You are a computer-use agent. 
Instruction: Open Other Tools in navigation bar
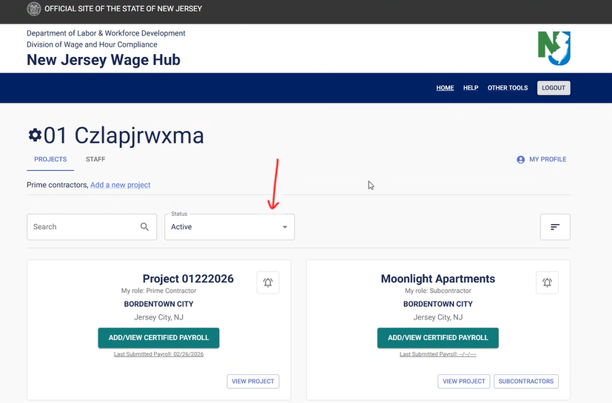tap(508, 88)
